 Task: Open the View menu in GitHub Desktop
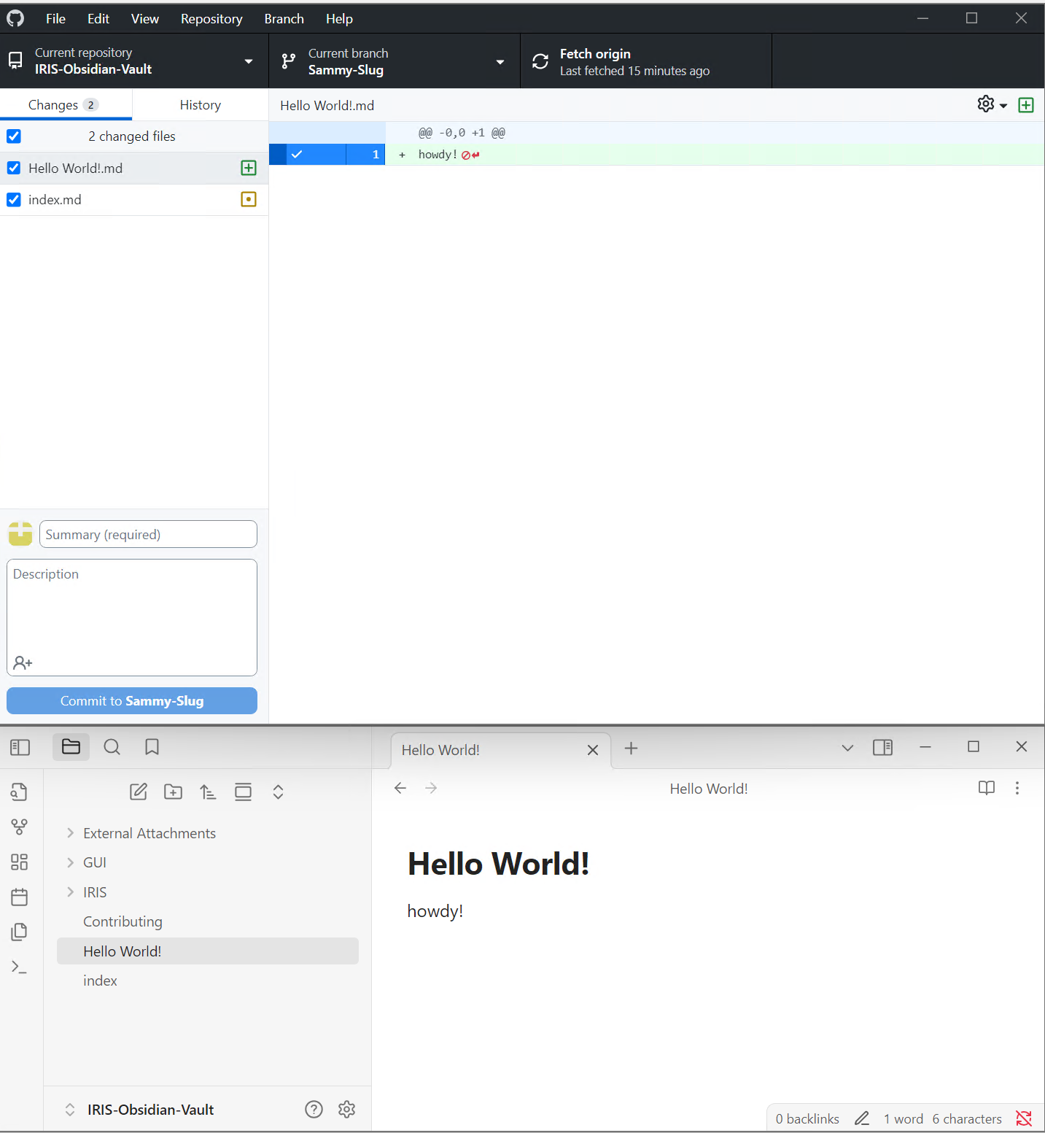click(144, 19)
